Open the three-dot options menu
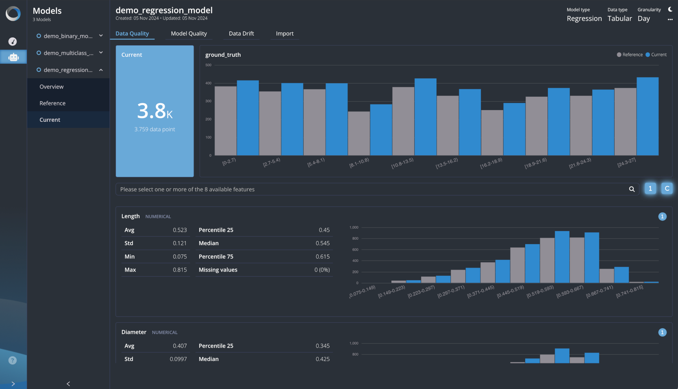This screenshot has width=678, height=389. pyautogui.click(x=670, y=19)
